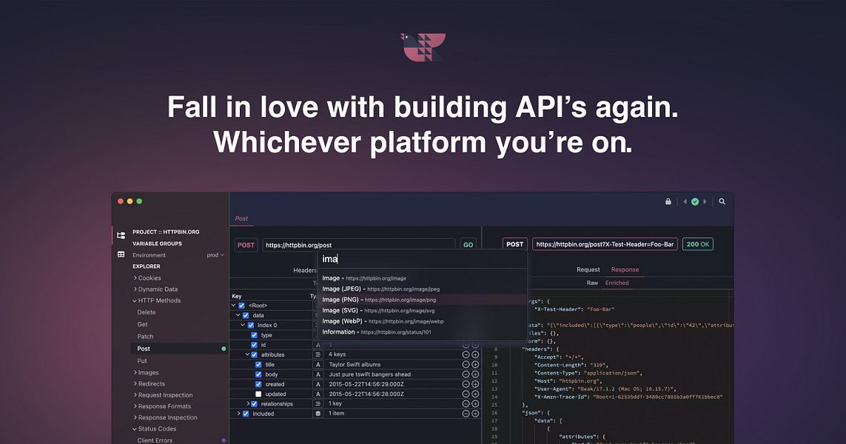Click the lock icon in the top bar

(x=668, y=201)
